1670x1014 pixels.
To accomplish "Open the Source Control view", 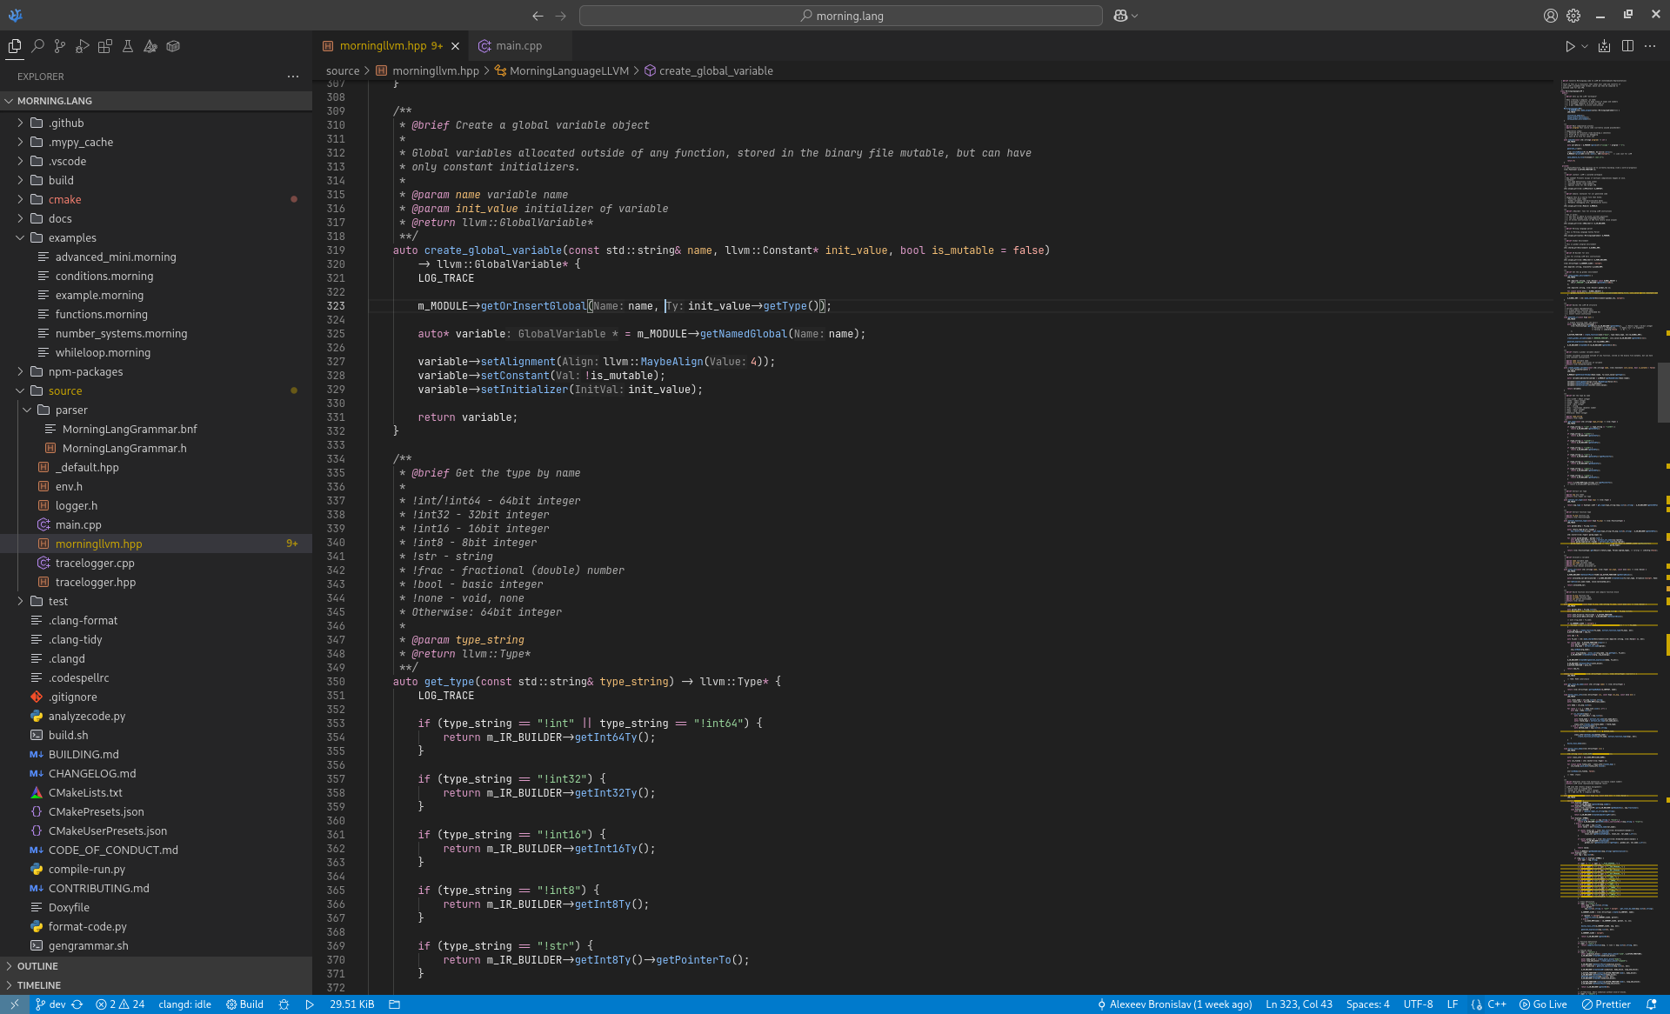I will [x=60, y=46].
